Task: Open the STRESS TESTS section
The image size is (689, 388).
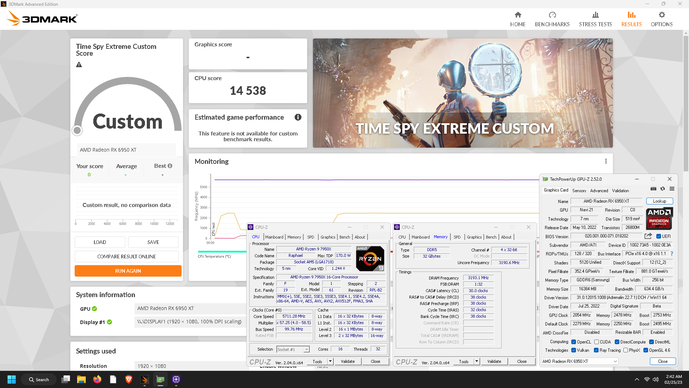Action: point(595,19)
